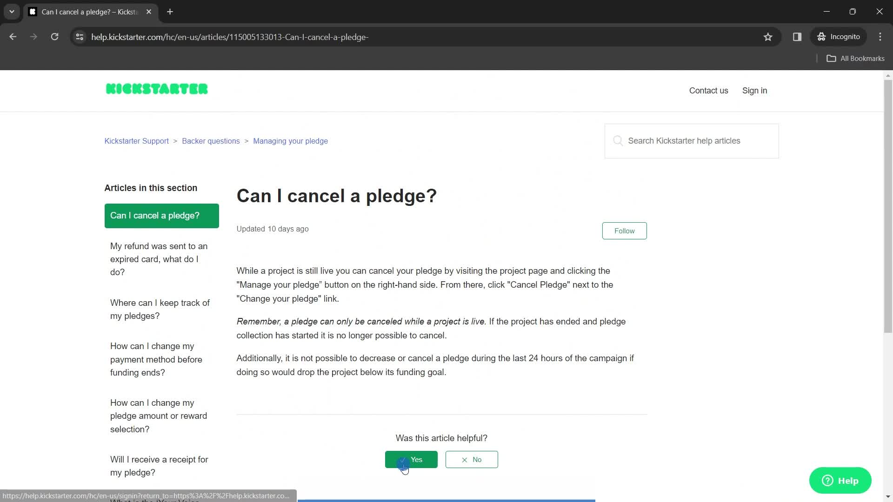Click the Follow button for this article

[624, 231]
